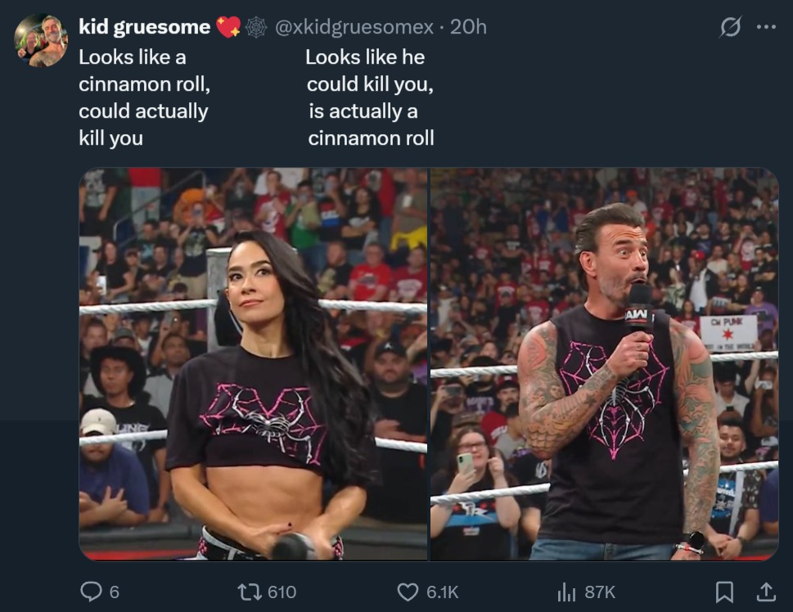Screen dimensions: 793x612
Task: Click the 87K views count
Action: point(601,592)
